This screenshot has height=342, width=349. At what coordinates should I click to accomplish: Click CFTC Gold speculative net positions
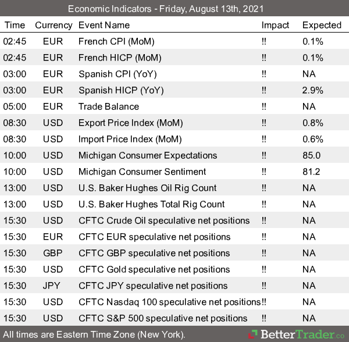[x=154, y=269]
